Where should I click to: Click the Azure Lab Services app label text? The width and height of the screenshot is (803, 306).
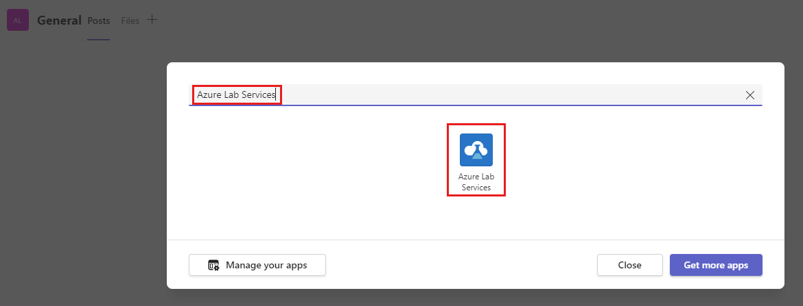tap(476, 182)
